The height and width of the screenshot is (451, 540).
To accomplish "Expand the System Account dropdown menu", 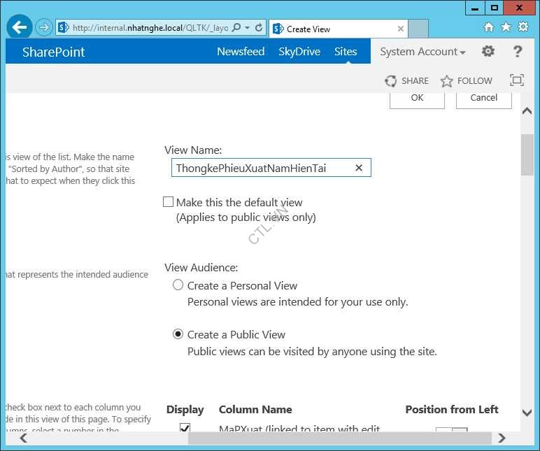I will (x=422, y=52).
